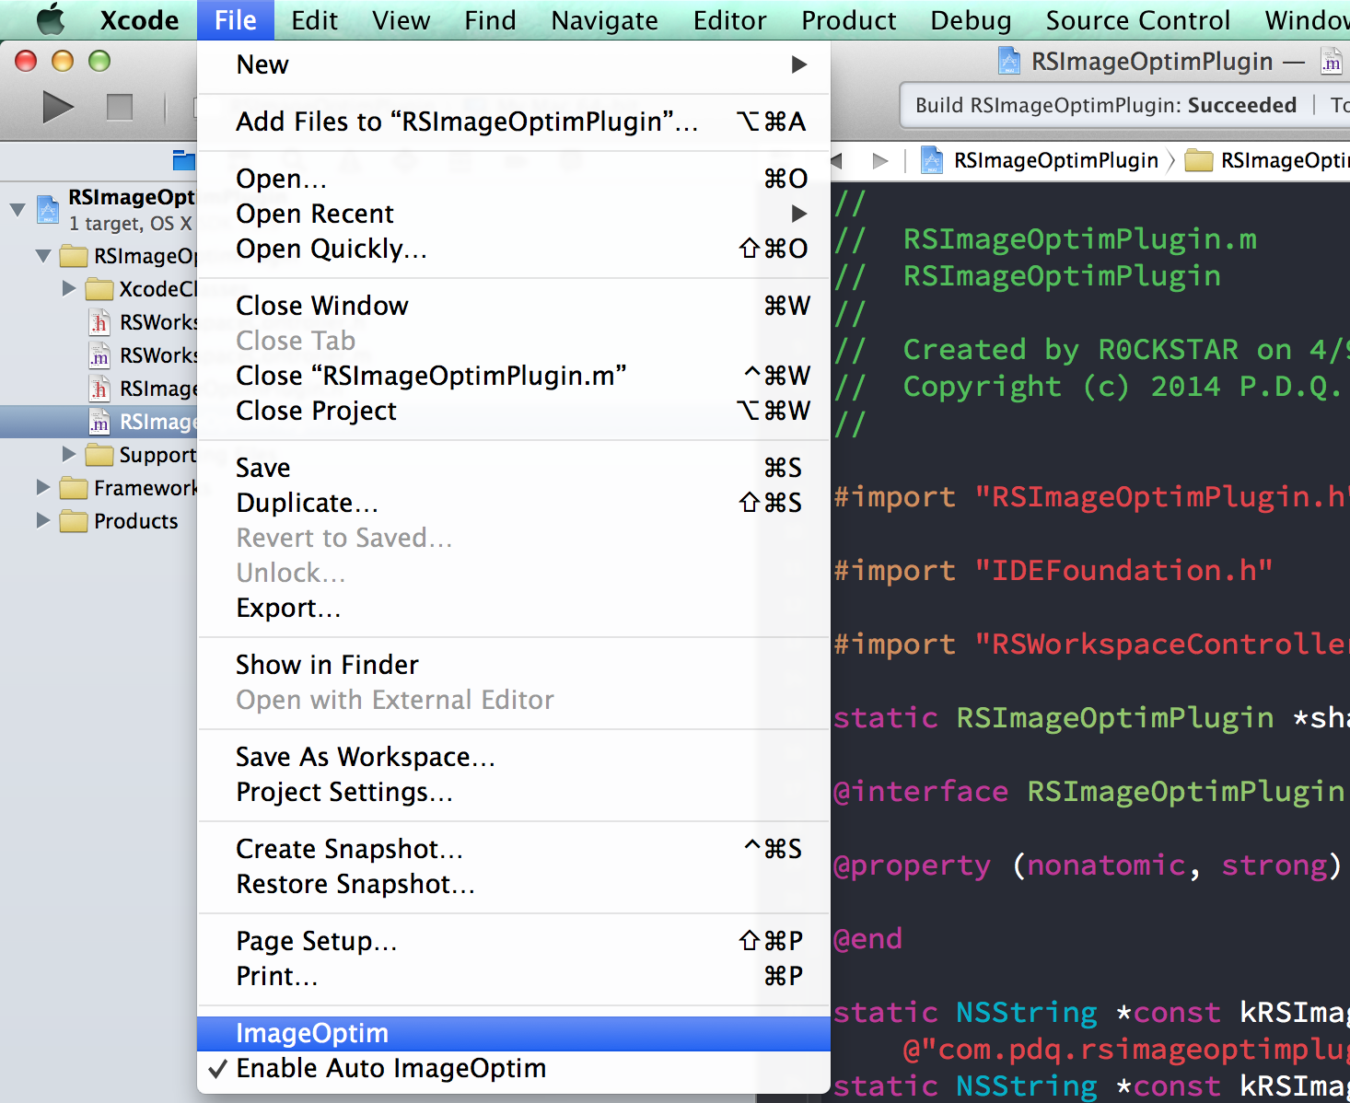Open the Xcode application menu

[x=139, y=20]
